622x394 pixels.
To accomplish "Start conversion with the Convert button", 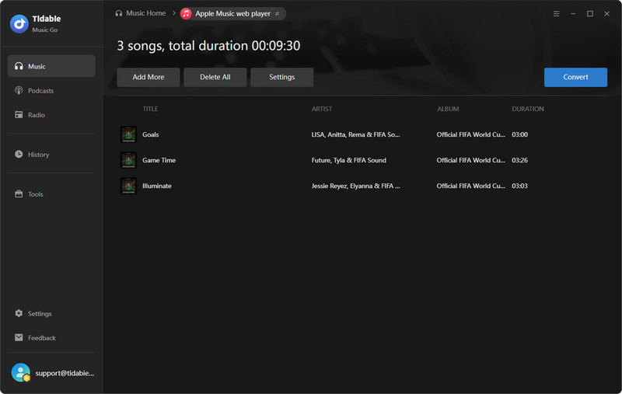I will pos(575,77).
